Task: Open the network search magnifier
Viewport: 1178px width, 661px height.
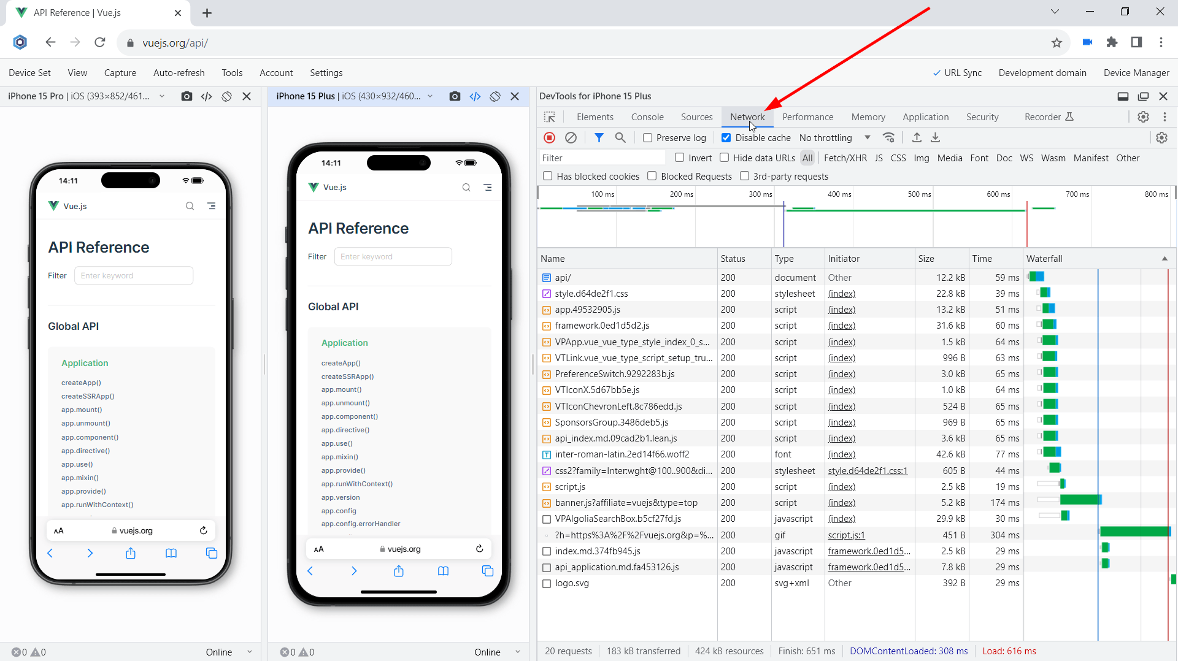Action: 620,138
